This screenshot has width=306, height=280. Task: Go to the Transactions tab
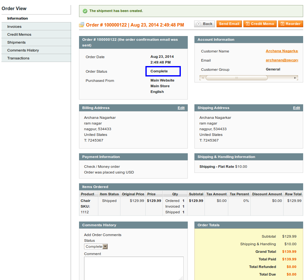(x=18, y=58)
